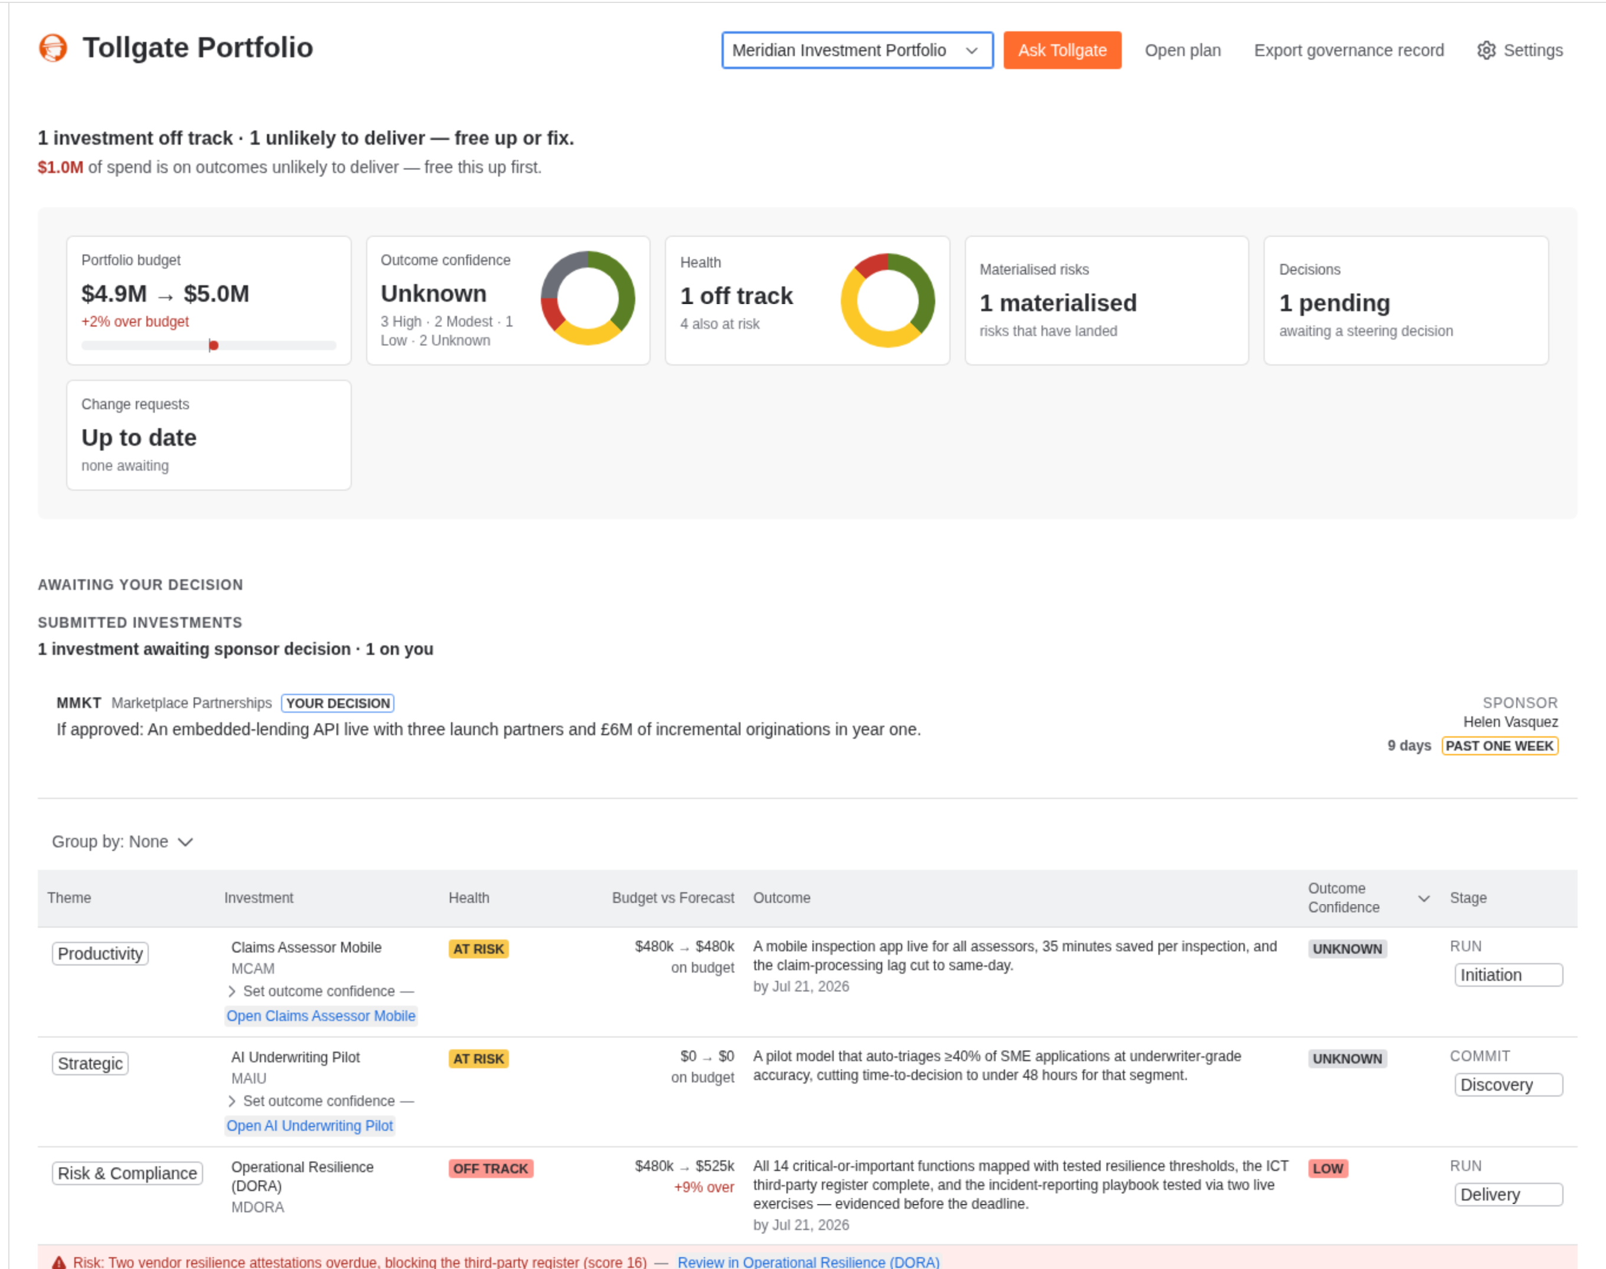
Task: Click Review in Operational Resilience (DORA) link
Action: (808, 1261)
